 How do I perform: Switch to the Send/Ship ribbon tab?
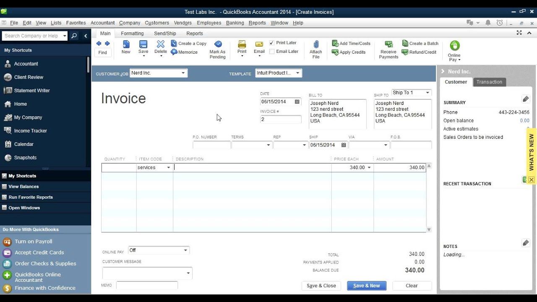pyautogui.click(x=165, y=34)
